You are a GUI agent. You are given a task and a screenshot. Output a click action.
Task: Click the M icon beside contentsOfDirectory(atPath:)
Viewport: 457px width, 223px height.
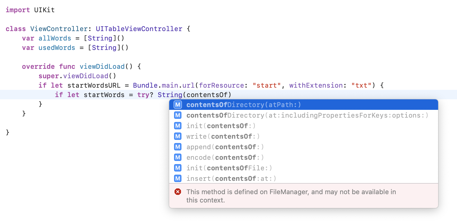[x=178, y=105]
